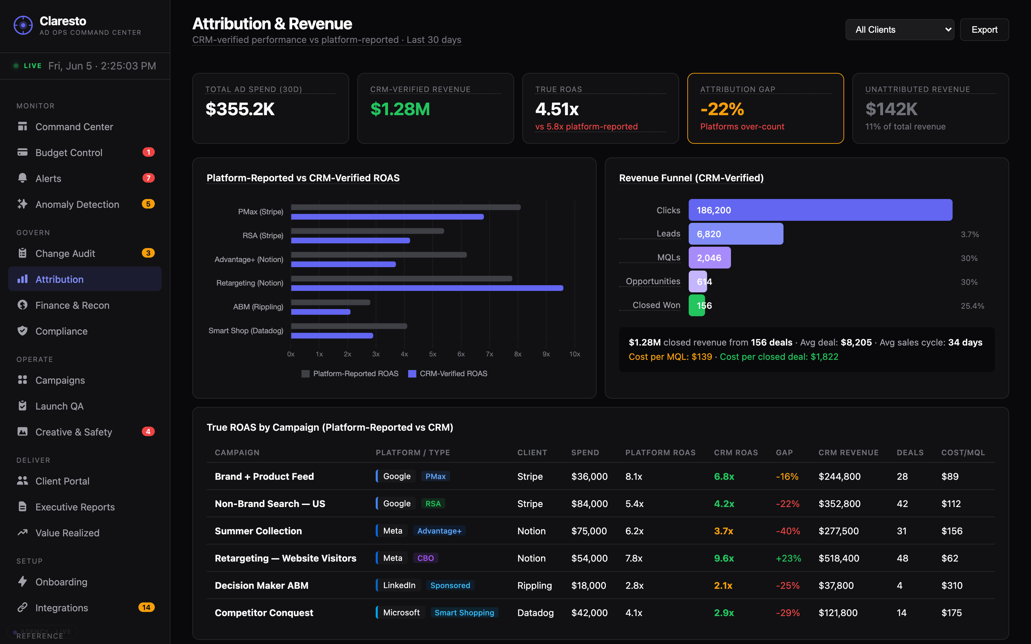The image size is (1031, 644).
Task: Click the Change Audit clipboard icon
Action: tap(23, 253)
